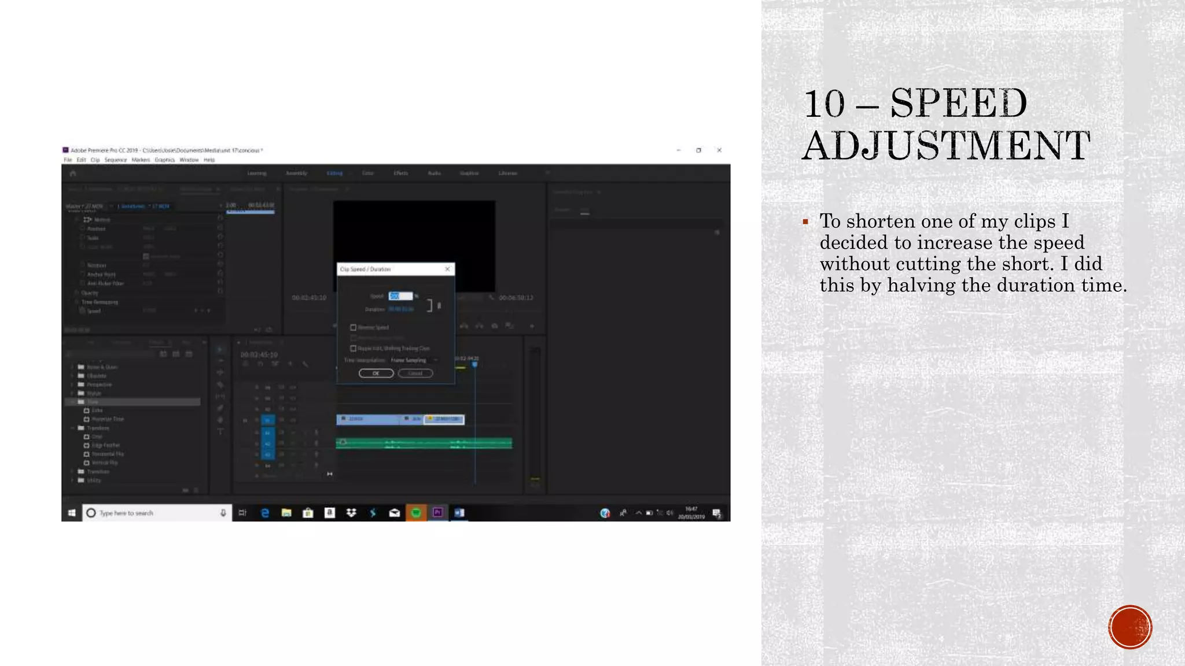Toggle the V1 track target in timeline

point(268,420)
